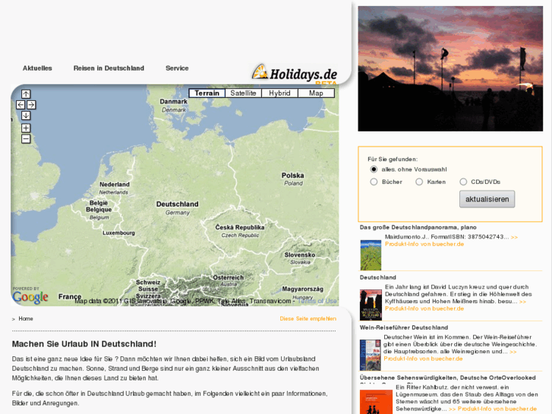This screenshot has width=552, height=414.
Task: Open Produkt-Info link under Deutschlandpanorama entry
Action: 424,244
